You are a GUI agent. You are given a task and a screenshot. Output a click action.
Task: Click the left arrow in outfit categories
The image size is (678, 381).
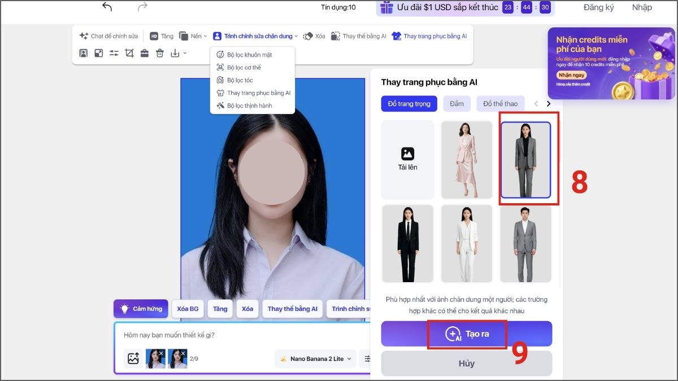[x=536, y=104]
